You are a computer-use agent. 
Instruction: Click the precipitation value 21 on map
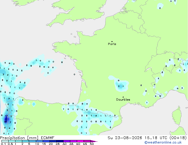pyautogui.click(x=6, y=122)
